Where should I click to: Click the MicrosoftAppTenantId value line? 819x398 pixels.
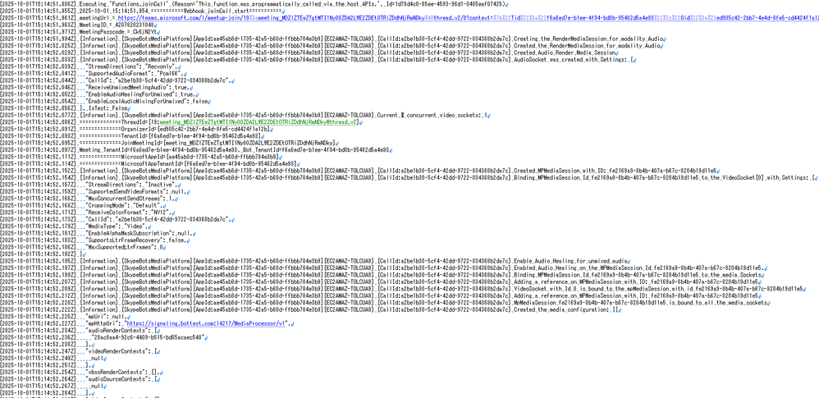(188, 163)
